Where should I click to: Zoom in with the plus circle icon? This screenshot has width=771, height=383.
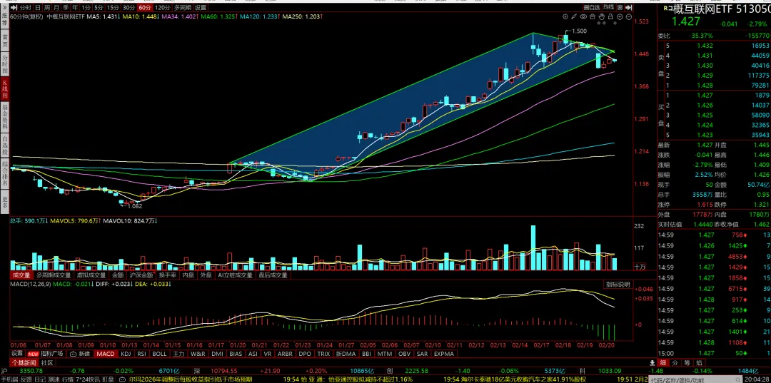(620, 16)
